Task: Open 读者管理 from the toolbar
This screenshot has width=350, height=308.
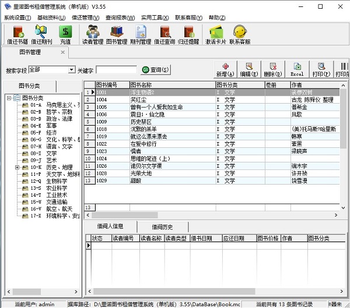Action: click(x=93, y=34)
